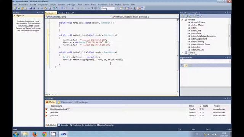The width and height of the screenshot is (244, 137).
Task: Select error row 2 '; erwartet.'
Action: (138, 113)
